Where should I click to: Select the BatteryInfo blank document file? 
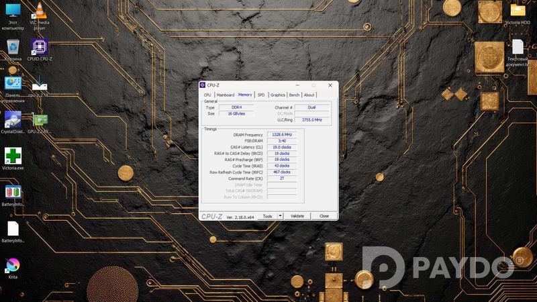(x=13, y=232)
